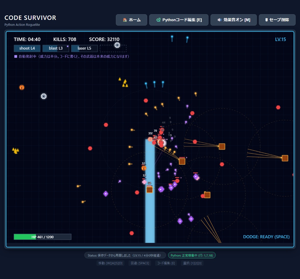300x279 pixels.
Task: Click the yellow triangle cluster near top center
Action: pos(124,83)
